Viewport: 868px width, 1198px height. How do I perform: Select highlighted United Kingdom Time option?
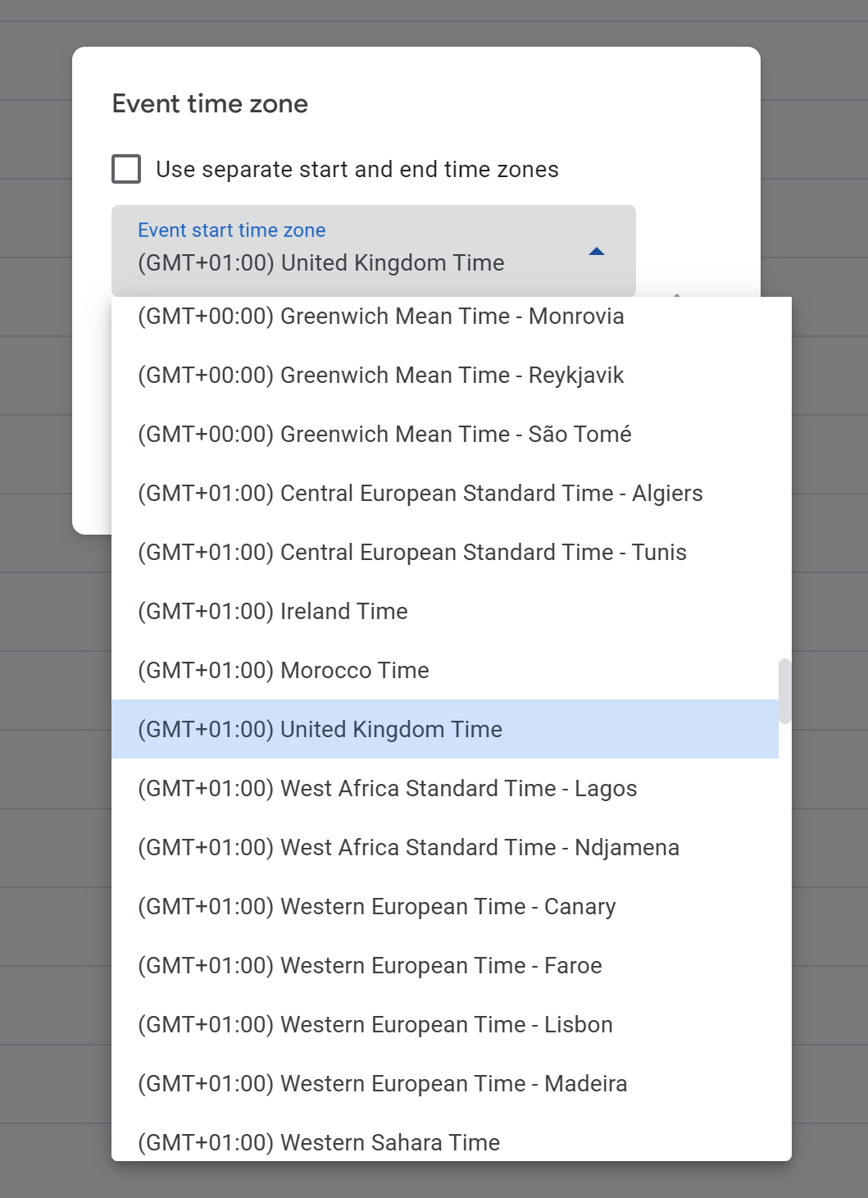320,730
